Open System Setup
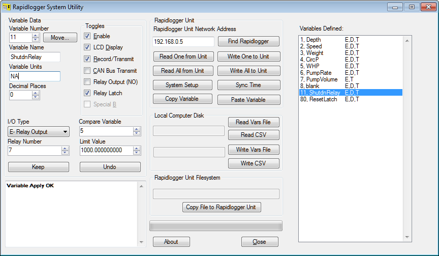This screenshot has width=439, height=256. pyautogui.click(x=182, y=84)
